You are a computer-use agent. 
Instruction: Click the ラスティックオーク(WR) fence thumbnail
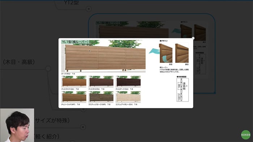pyautogui.click(x=101, y=97)
